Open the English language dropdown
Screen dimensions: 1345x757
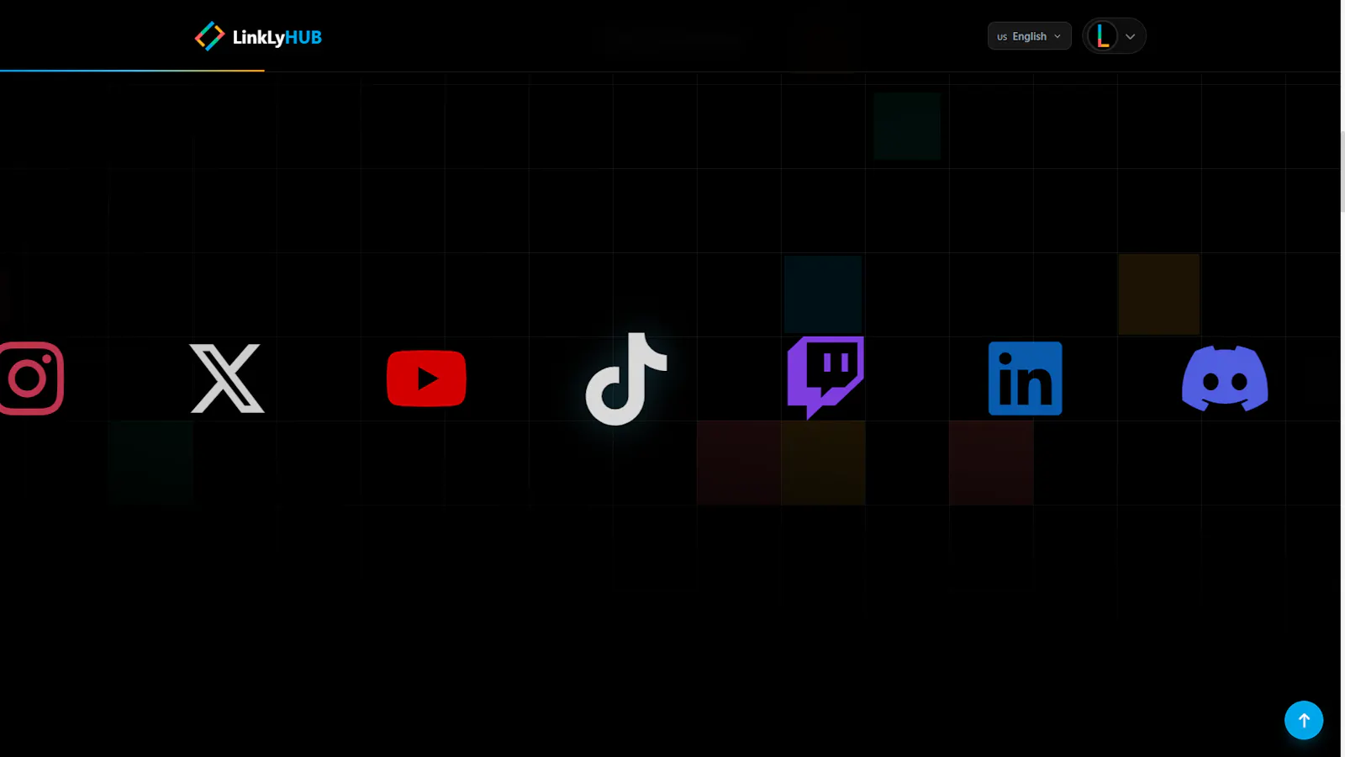pos(1029,36)
